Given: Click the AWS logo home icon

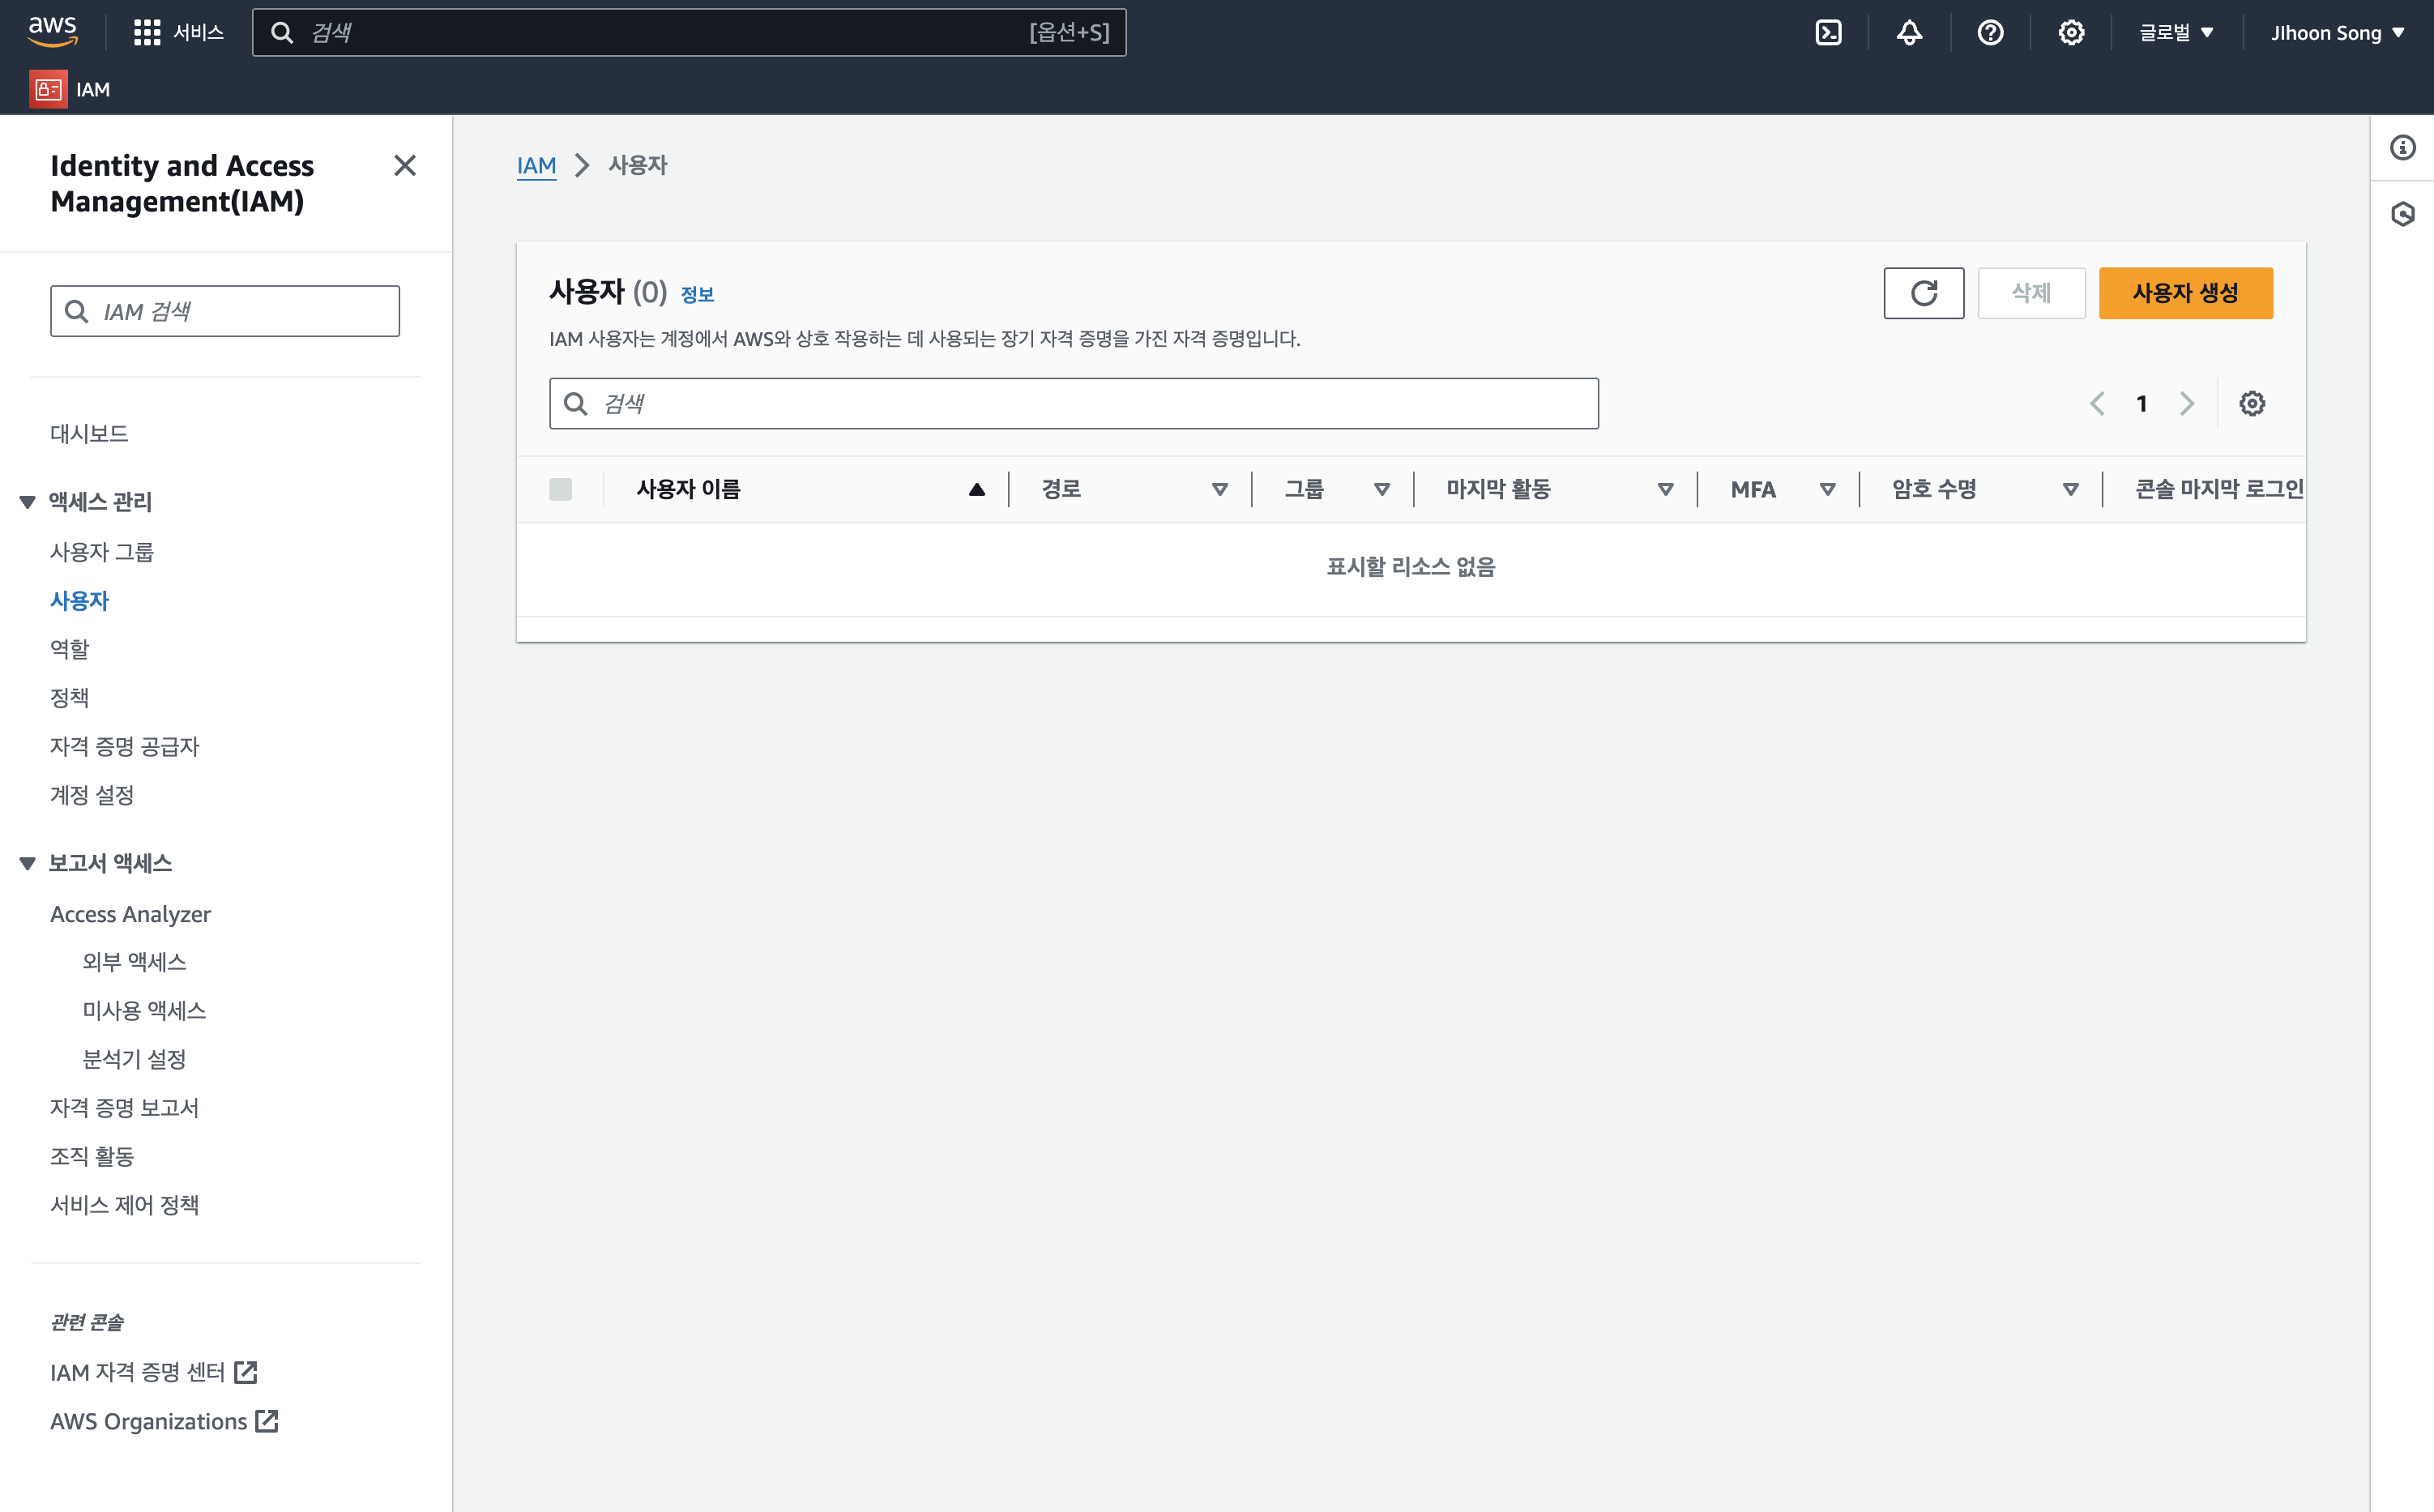Looking at the screenshot, I should (52, 31).
